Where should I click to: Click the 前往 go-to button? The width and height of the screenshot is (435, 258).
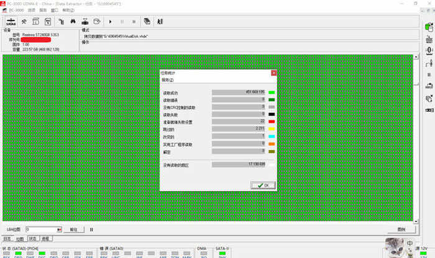[73, 229]
